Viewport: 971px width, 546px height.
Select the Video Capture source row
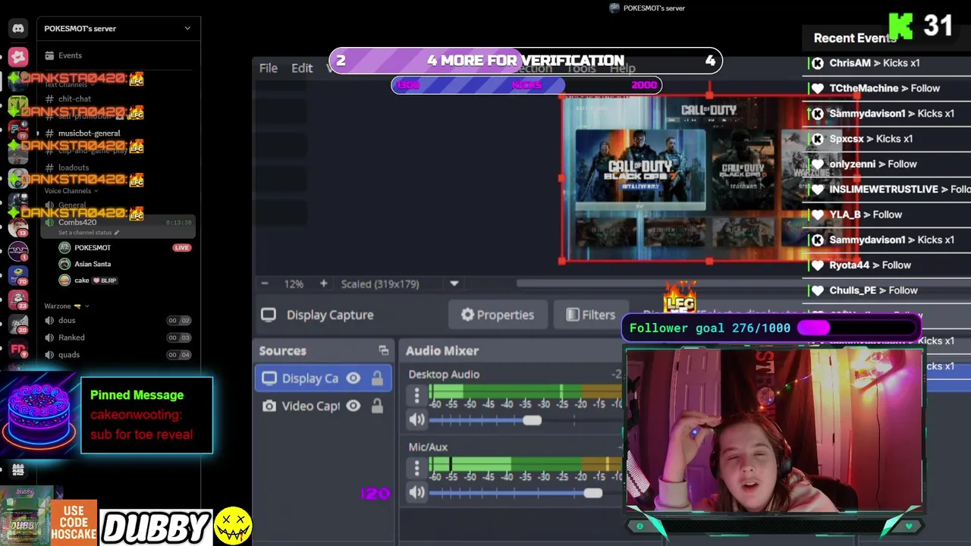click(323, 406)
